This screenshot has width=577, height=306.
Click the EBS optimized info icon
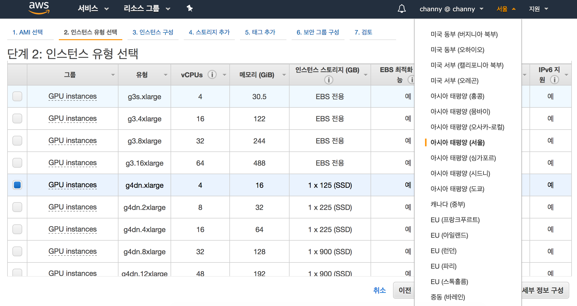click(411, 80)
